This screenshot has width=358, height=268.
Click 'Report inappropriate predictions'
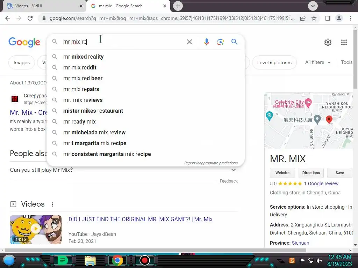click(x=211, y=163)
